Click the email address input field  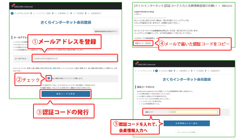(x=75, y=58)
